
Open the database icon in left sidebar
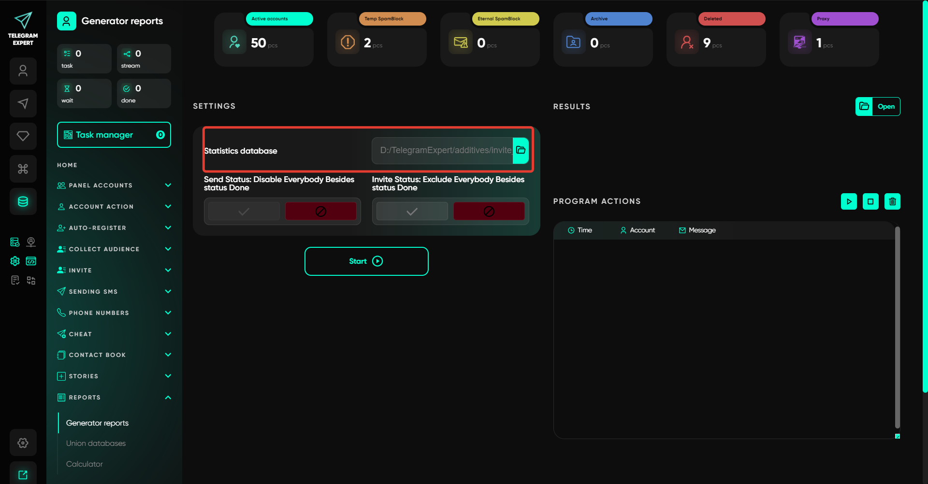point(23,201)
